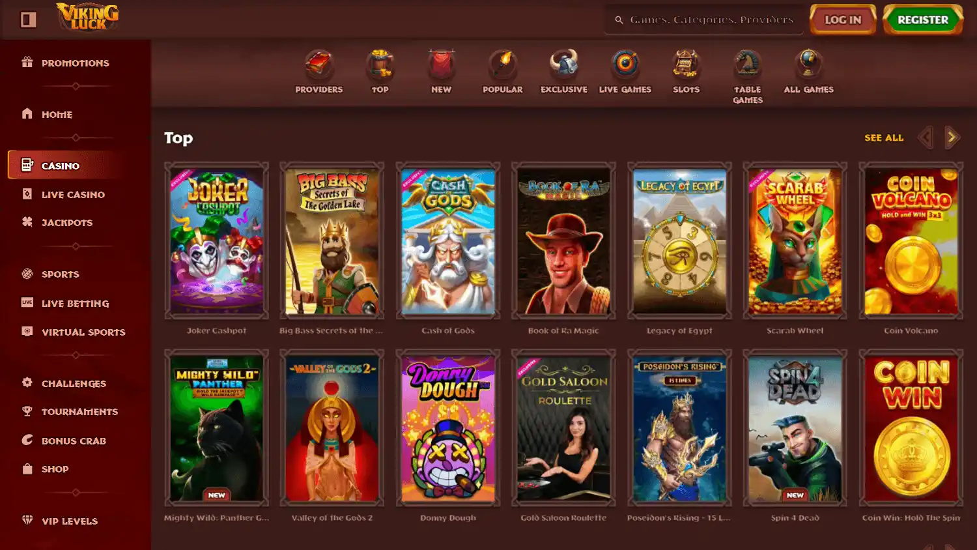Go to previous Top games page arrow
Screen dimensions: 977x550
(x=926, y=137)
